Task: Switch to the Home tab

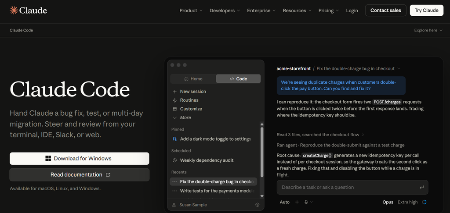Action: (193, 79)
